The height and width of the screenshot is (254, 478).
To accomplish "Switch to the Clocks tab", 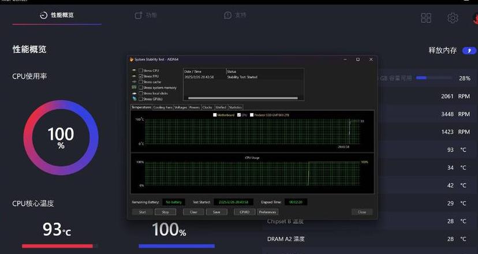I will [x=207, y=107].
